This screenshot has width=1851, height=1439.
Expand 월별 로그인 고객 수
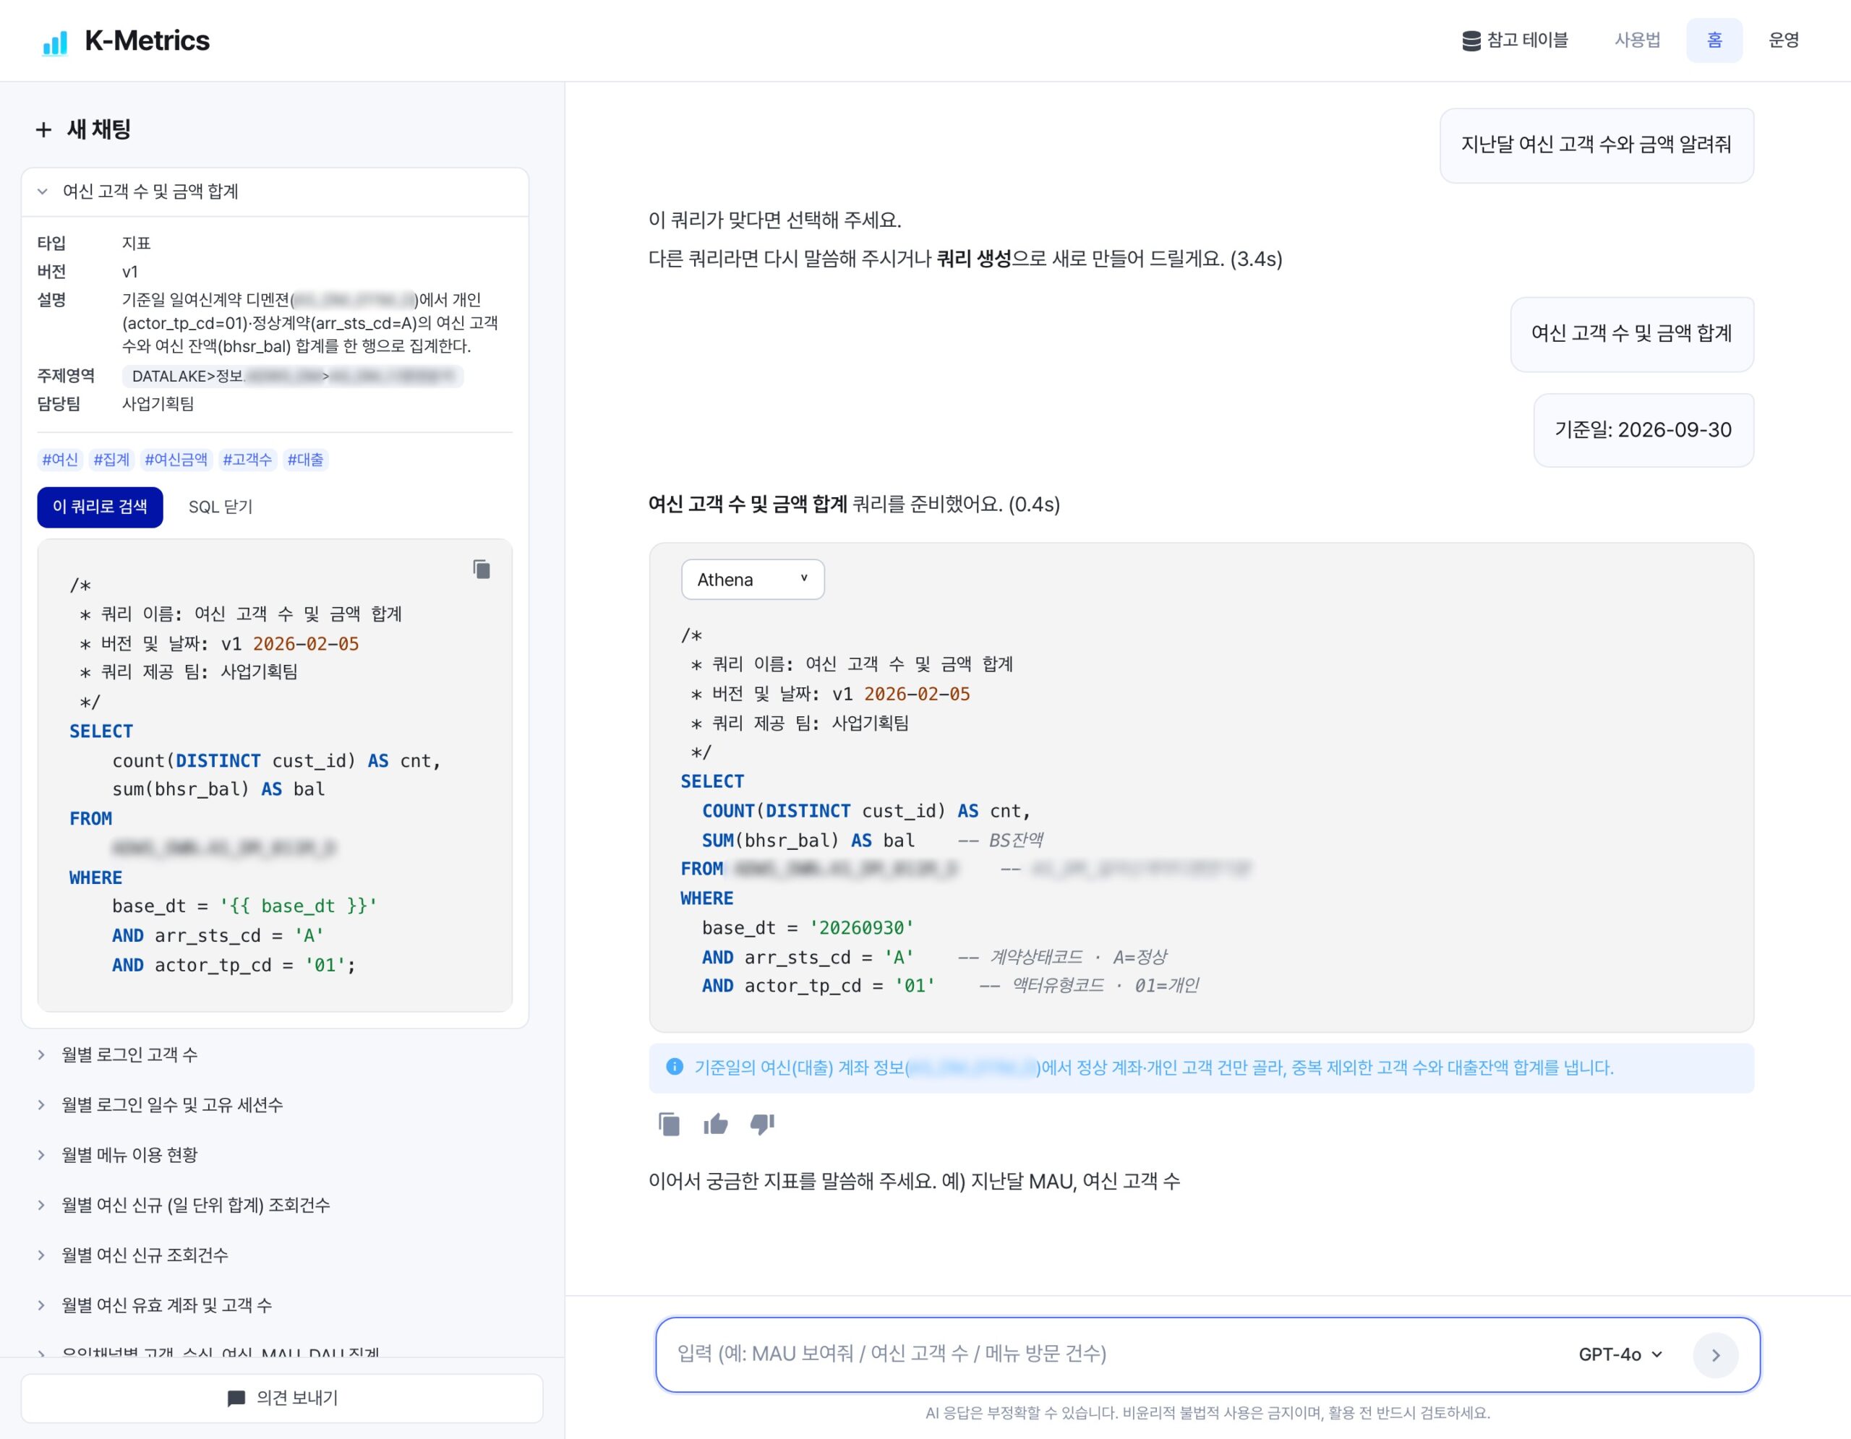275,1054
